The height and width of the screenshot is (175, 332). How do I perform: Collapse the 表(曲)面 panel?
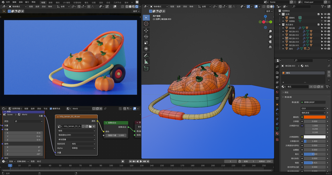pyautogui.click(x=306, y=97)
